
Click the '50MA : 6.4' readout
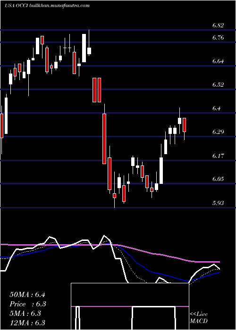(27, 295)
